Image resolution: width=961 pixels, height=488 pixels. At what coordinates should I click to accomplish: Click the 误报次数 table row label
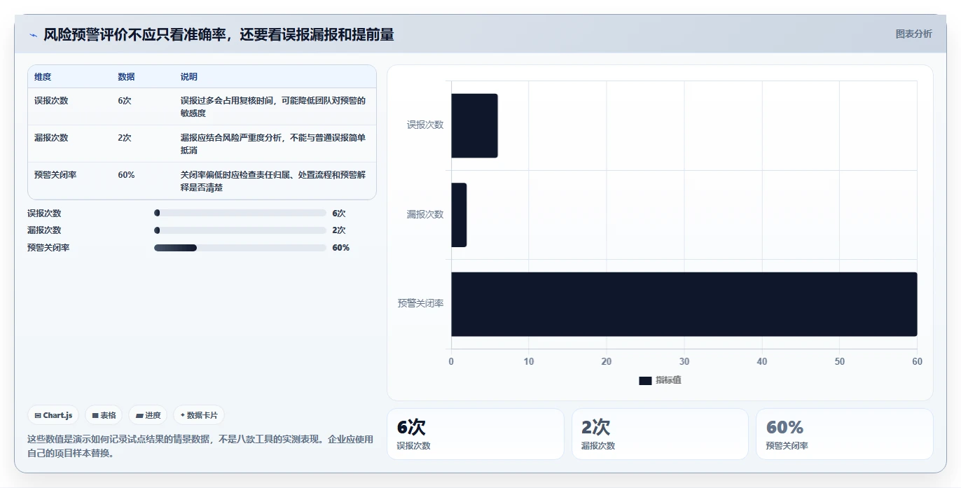[x=51, y=101]
